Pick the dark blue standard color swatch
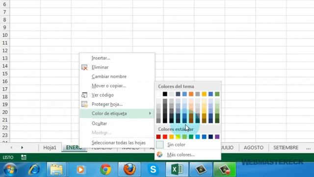The height and width of the screenshot is (177, 314). (210, 137)
